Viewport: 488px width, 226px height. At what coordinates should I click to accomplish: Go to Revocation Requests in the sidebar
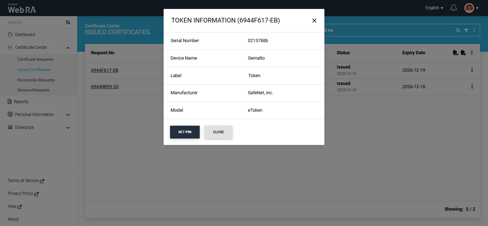click(x=36, y=80)
